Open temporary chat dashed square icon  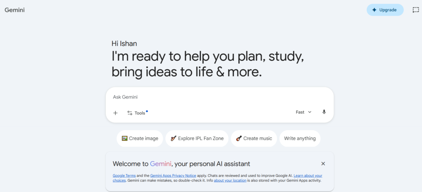pos(416,10)
